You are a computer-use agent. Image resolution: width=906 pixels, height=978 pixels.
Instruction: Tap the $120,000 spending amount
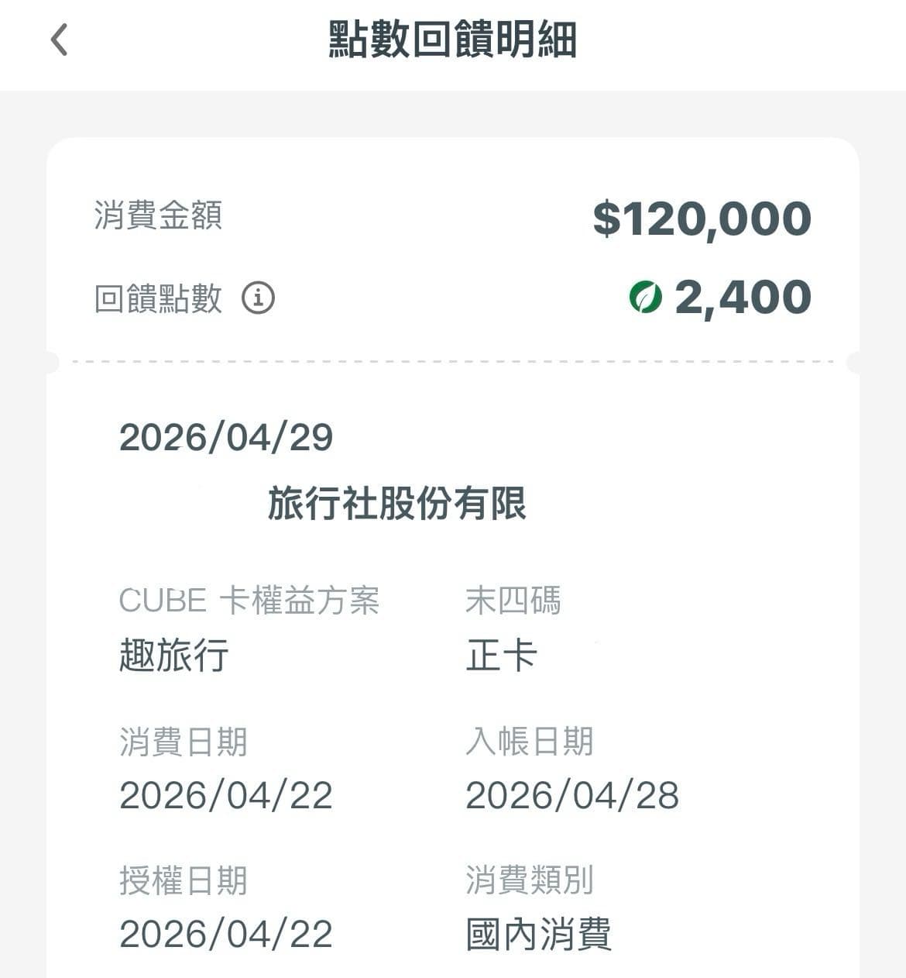click(x=702, y=219)
